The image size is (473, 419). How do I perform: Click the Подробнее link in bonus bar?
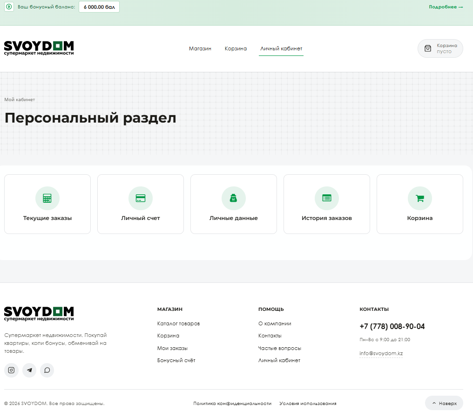point(446,7)
